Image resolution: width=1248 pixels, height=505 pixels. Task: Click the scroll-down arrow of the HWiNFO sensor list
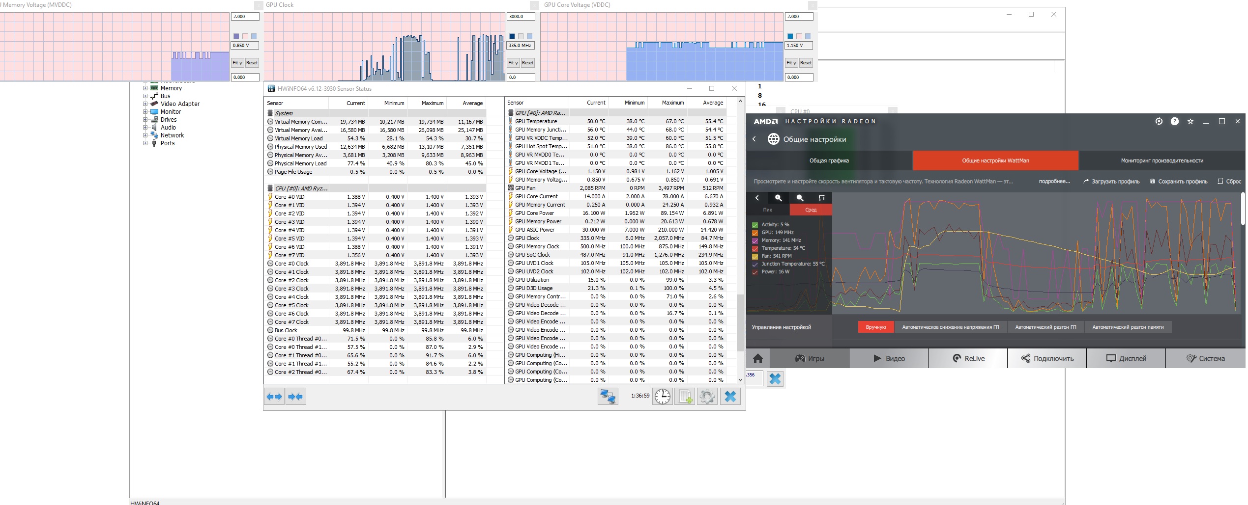740,380
